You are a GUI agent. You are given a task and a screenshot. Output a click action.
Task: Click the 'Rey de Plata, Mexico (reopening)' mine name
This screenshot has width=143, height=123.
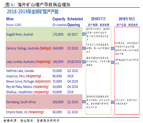(27, 87)
